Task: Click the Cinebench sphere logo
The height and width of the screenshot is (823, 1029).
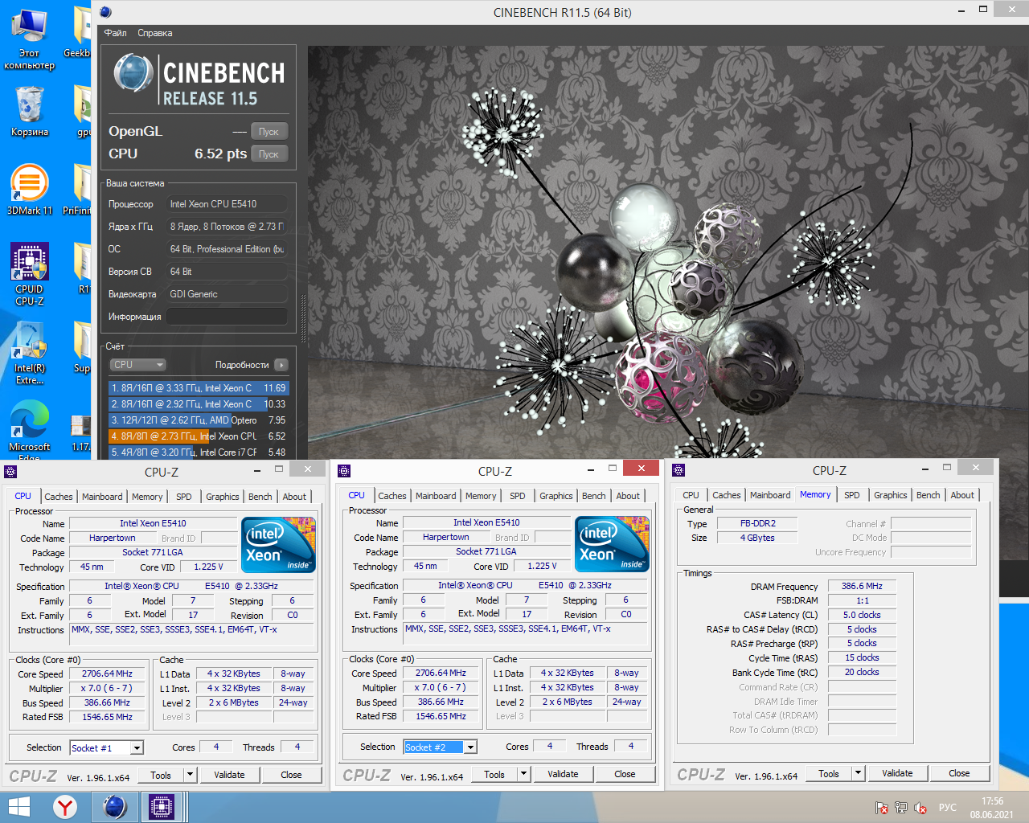Action: pyautogui.click(x=133, y=73)
